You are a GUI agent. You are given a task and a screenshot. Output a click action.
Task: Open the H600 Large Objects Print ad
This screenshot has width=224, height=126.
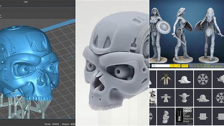point(184,116)
